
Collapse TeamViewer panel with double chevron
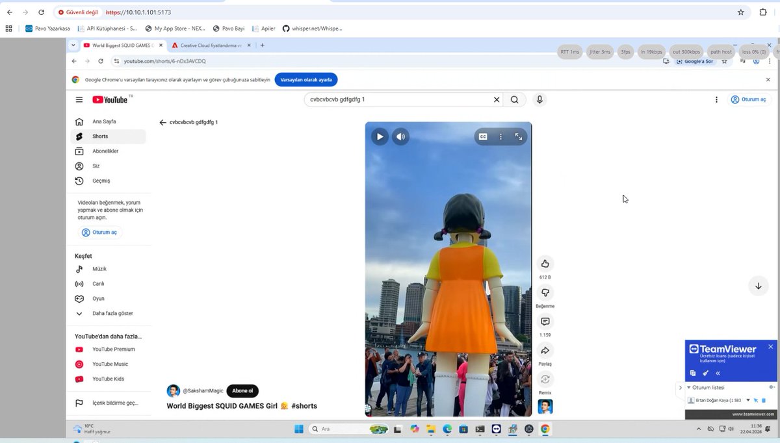point(718,373)
